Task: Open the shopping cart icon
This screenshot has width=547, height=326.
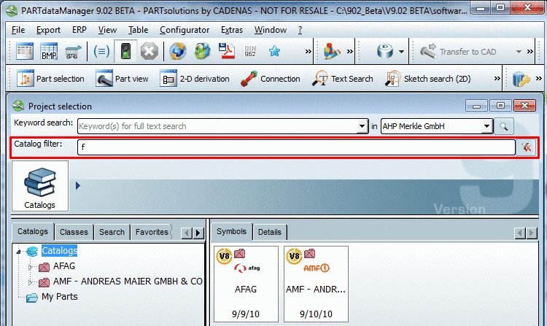Action: pos(73,52)
